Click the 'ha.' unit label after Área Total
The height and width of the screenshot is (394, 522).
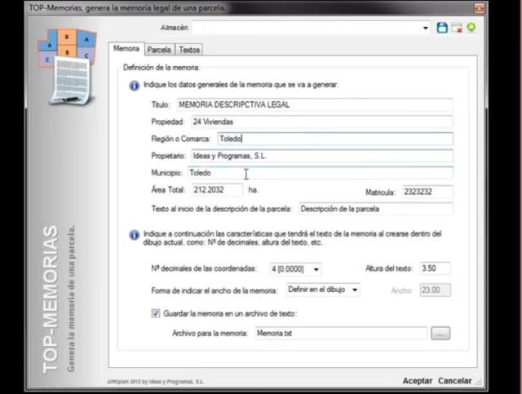tap(253, 190)
